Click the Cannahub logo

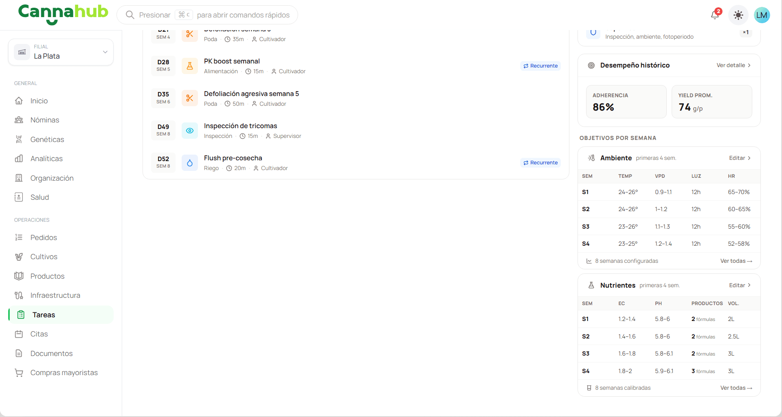(x=63, y=14)
